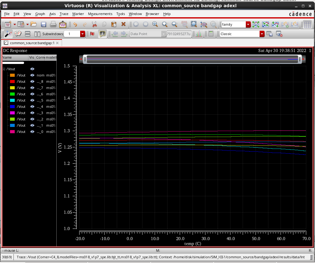Click the red flag marker icon
The height and width of the screenshot is (263, 315).
[92, 34]
